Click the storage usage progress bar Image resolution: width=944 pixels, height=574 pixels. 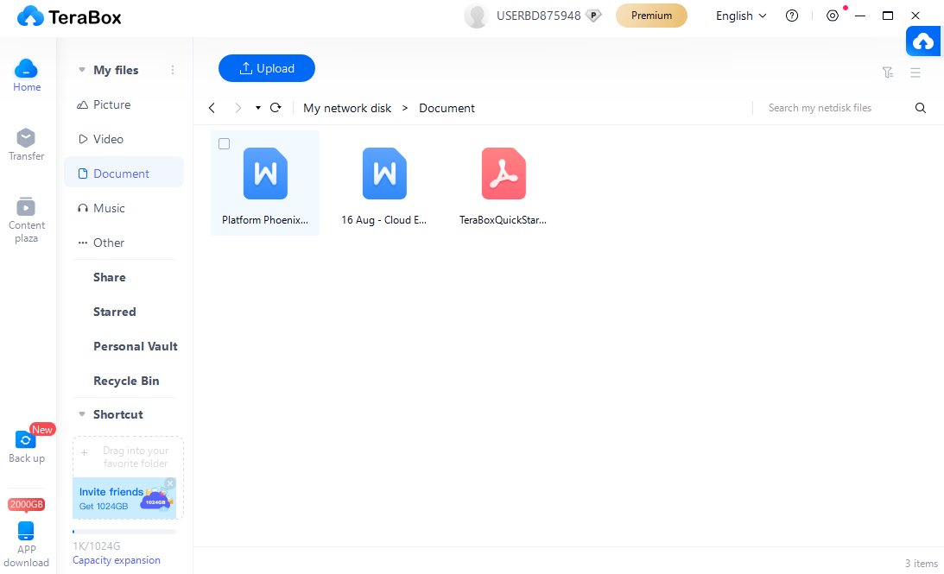point(124,532)
